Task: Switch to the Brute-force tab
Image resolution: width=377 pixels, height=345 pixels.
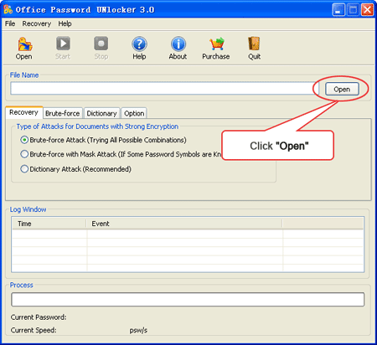Action: pos(63,113)
